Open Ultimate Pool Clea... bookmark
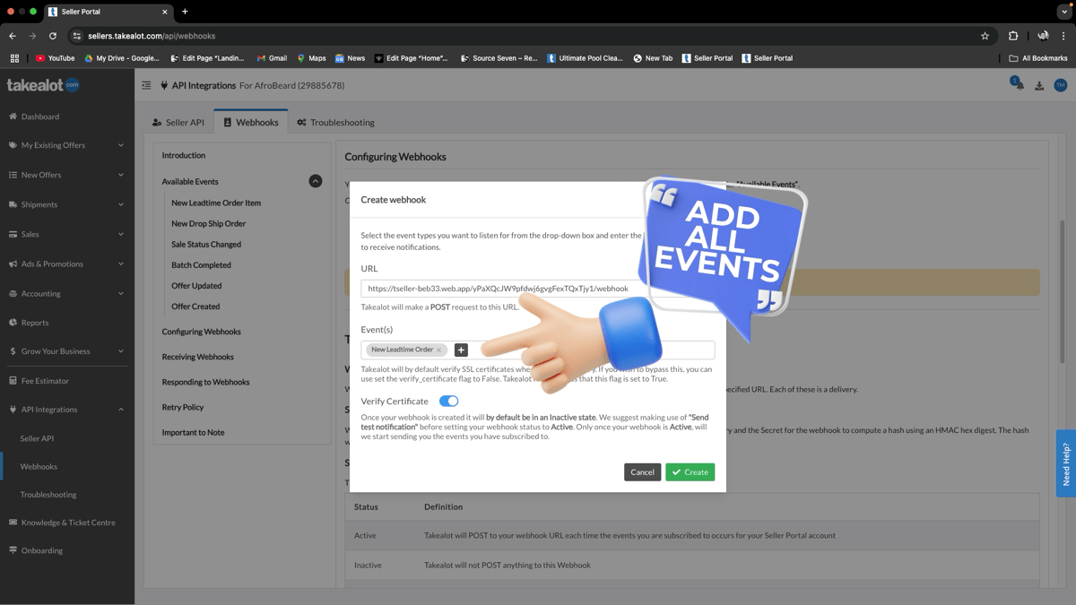 point(583,58)
